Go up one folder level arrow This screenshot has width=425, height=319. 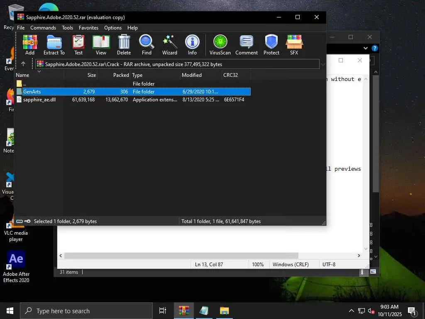point(23,64)
